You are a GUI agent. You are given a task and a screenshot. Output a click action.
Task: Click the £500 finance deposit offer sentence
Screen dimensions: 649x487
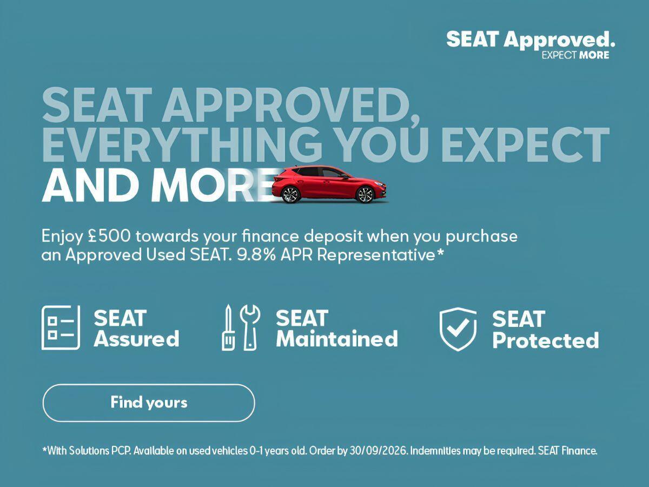click(x=279, y=245)
